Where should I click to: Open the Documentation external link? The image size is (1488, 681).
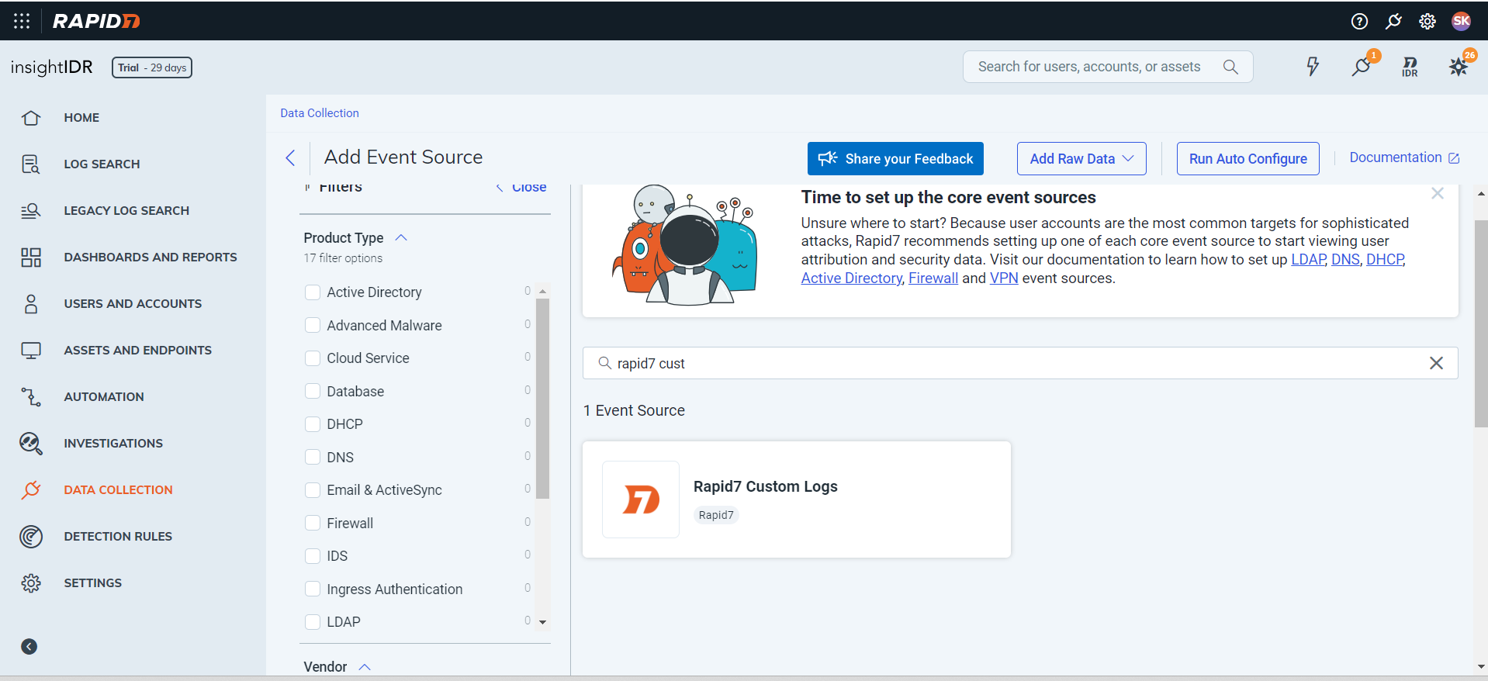pos(1404,157)
